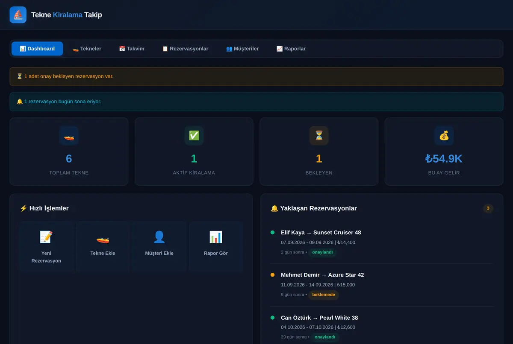Viewport: 513px width, 344px height.
Task: Click the money bag icon above Bu Ay Gelir
Action: coord(444,136)
